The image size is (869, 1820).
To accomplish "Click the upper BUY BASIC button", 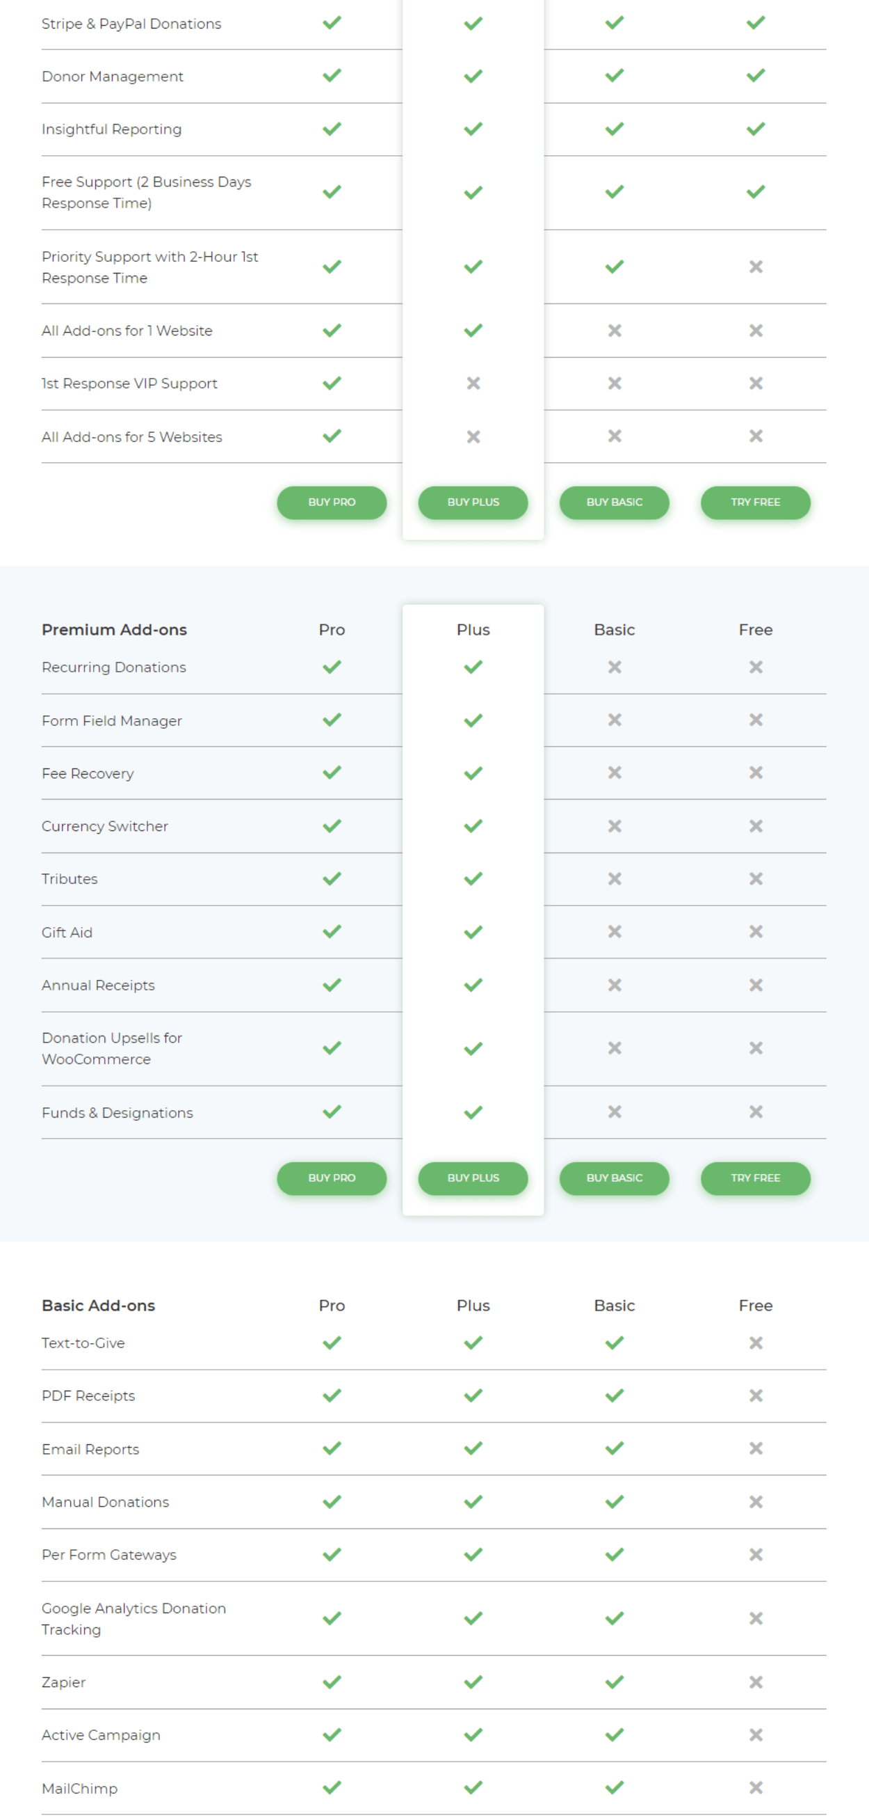I will pyautogui.click(x=614, y=503).
